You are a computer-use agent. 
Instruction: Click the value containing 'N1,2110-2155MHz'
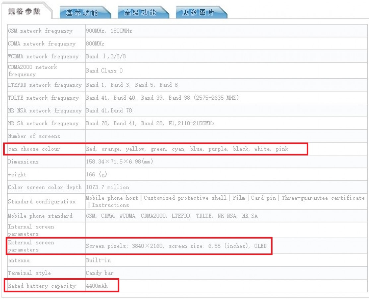point(150,123)
